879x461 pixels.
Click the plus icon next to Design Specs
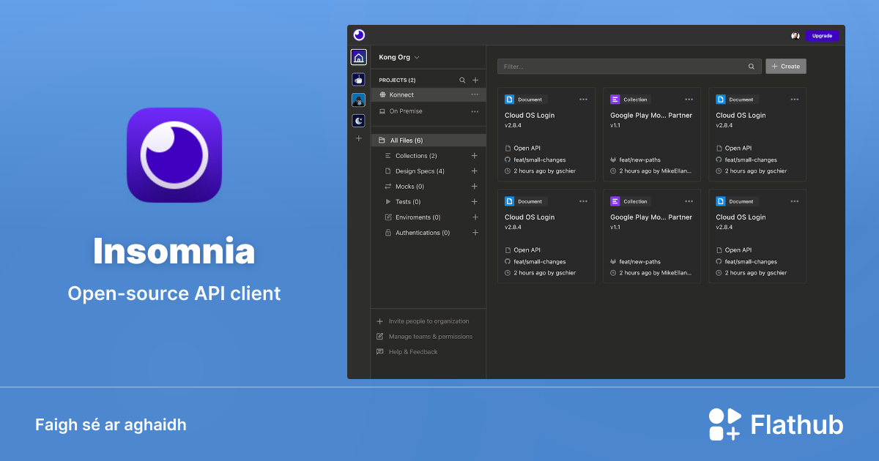coord(475,170)
